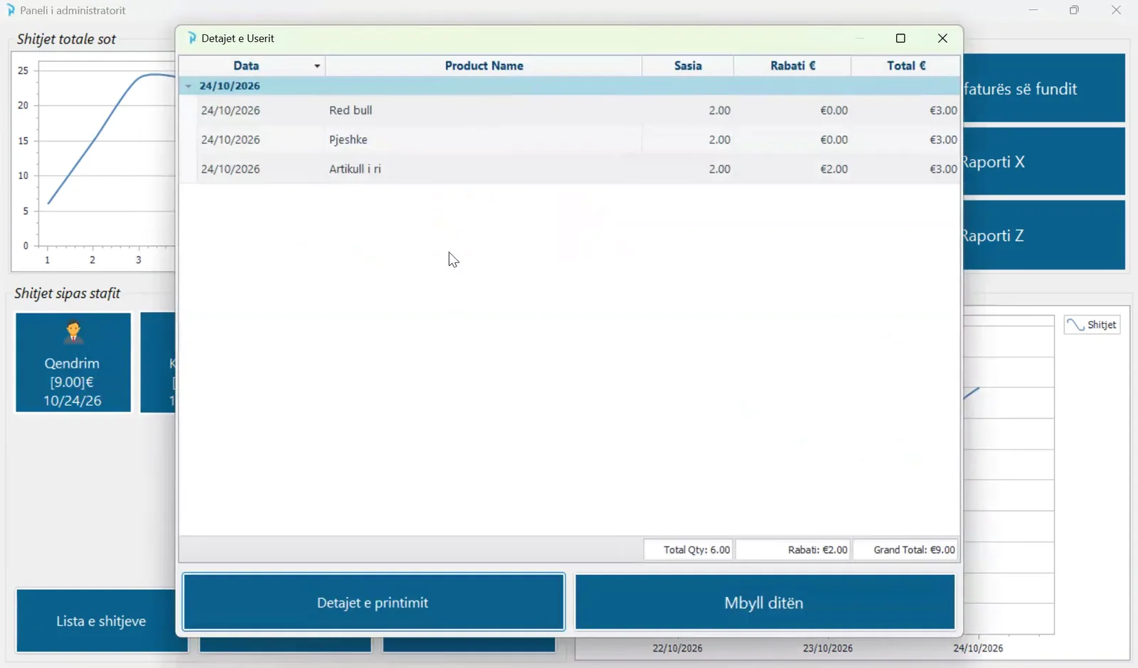
Task: Sort by the Sasia column header
Action: pyautogui.click(x=688, y=66)
